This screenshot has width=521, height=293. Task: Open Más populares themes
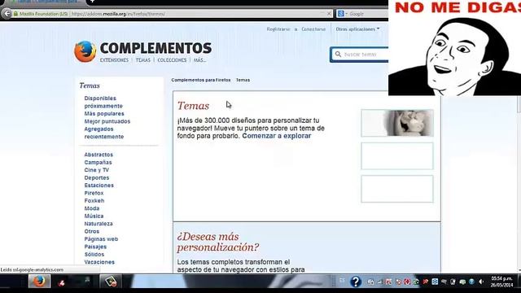point(104,114)
